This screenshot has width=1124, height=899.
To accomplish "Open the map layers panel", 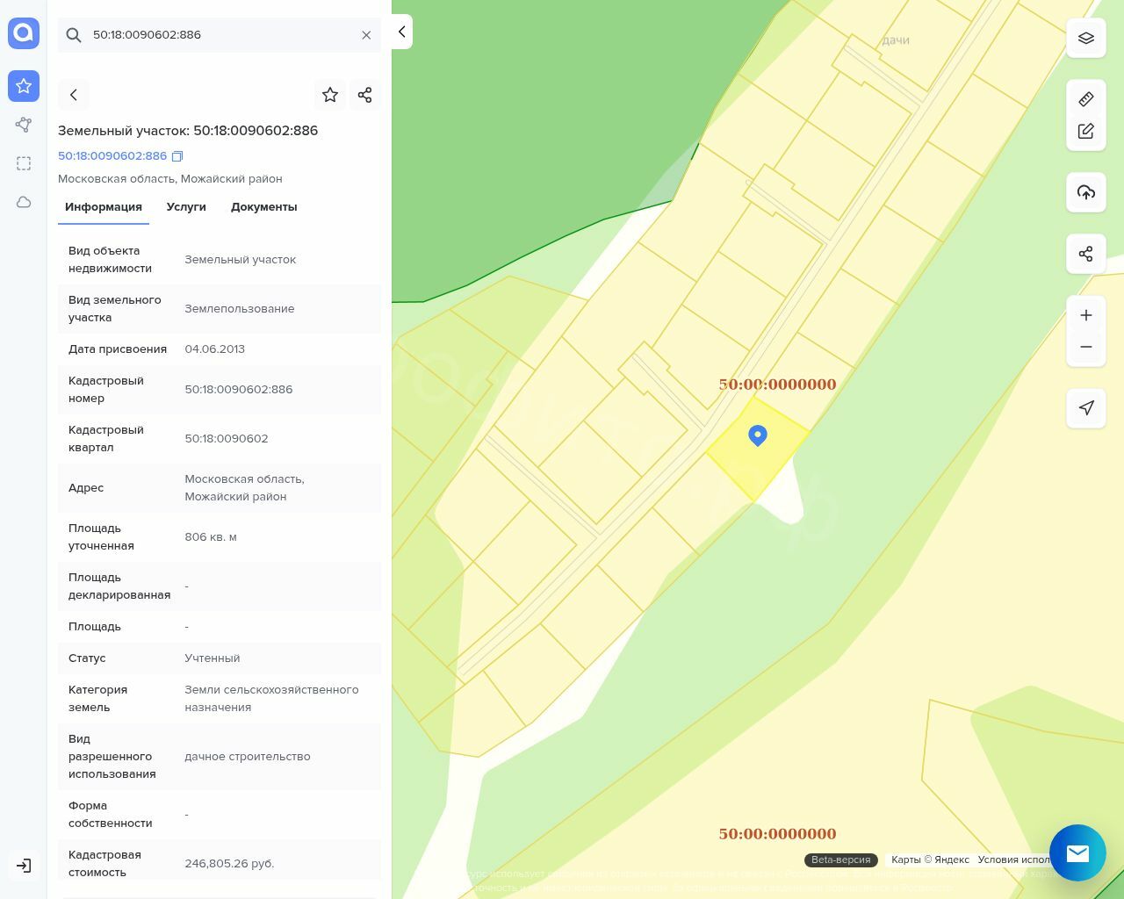I will pos(1085,38).
